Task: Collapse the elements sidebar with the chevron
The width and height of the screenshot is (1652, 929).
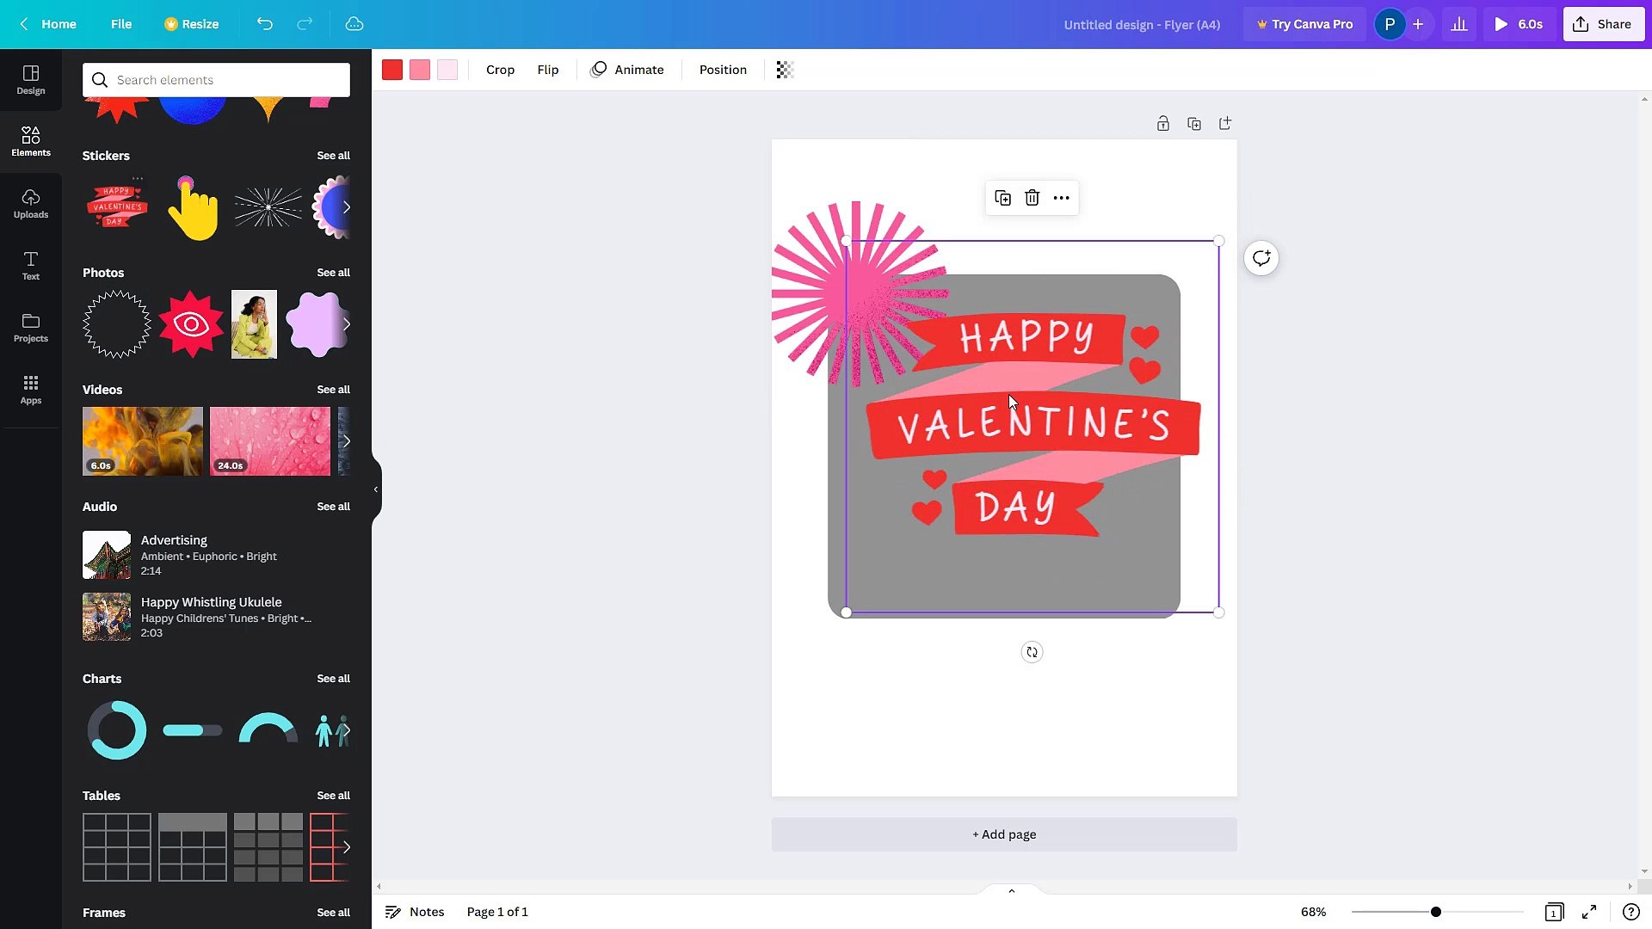Action: 375,489
